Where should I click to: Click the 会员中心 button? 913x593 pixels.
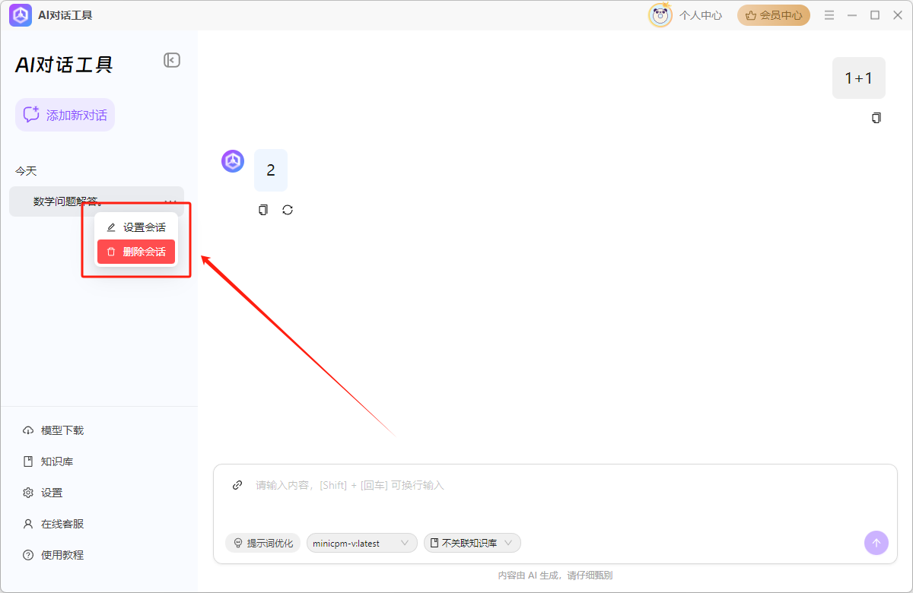tap(774, 15)
